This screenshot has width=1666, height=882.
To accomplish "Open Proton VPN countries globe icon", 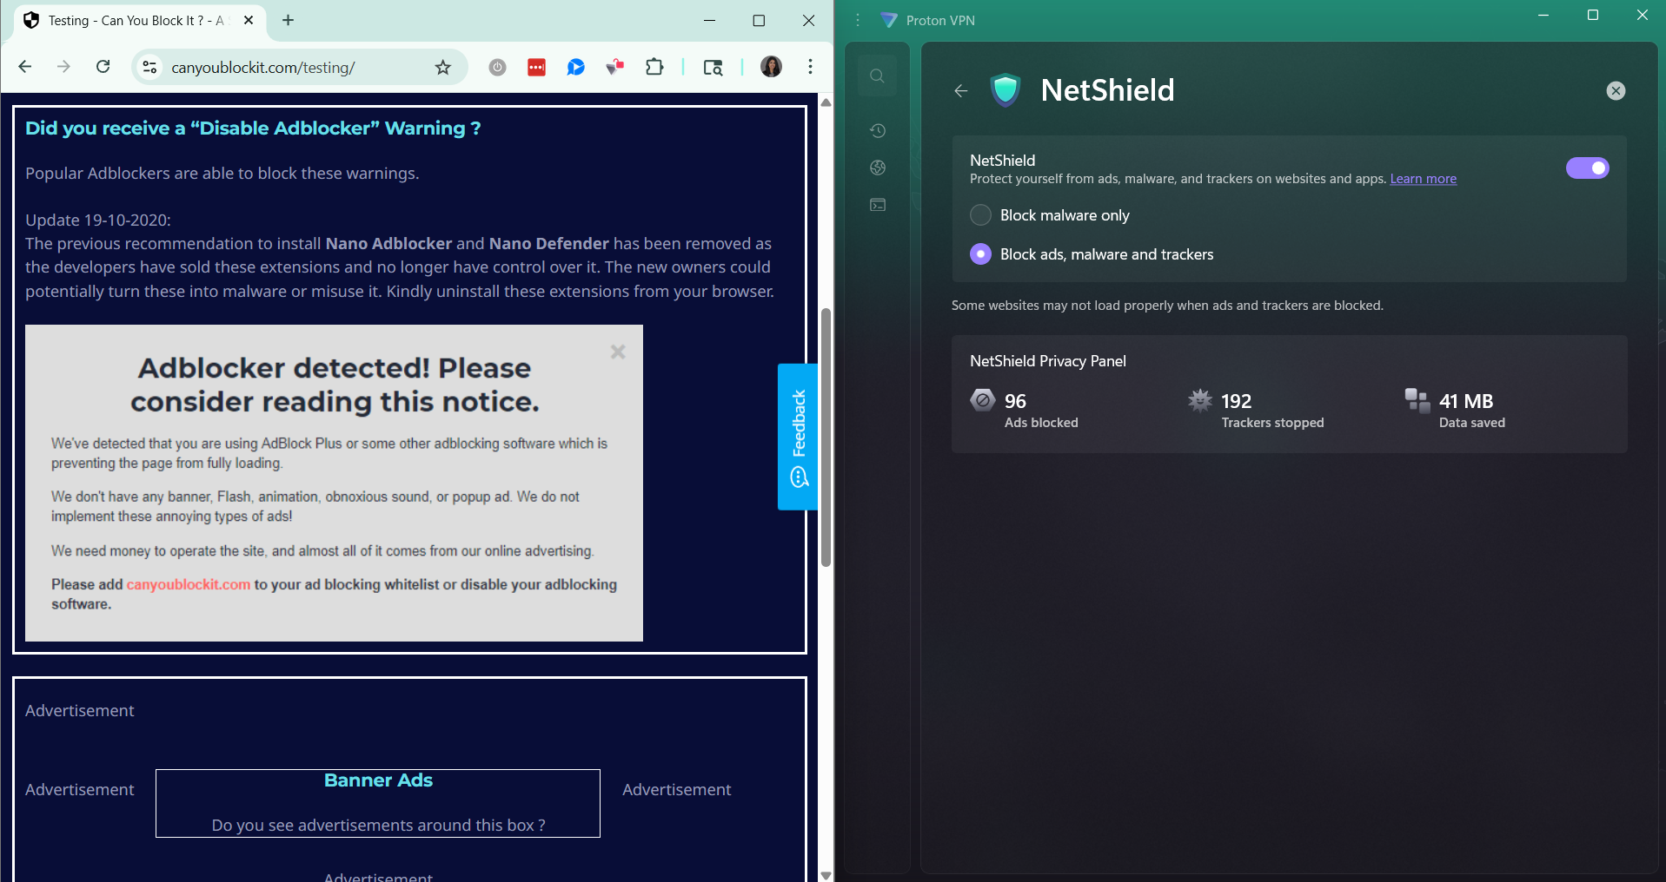I will (878, 168).
